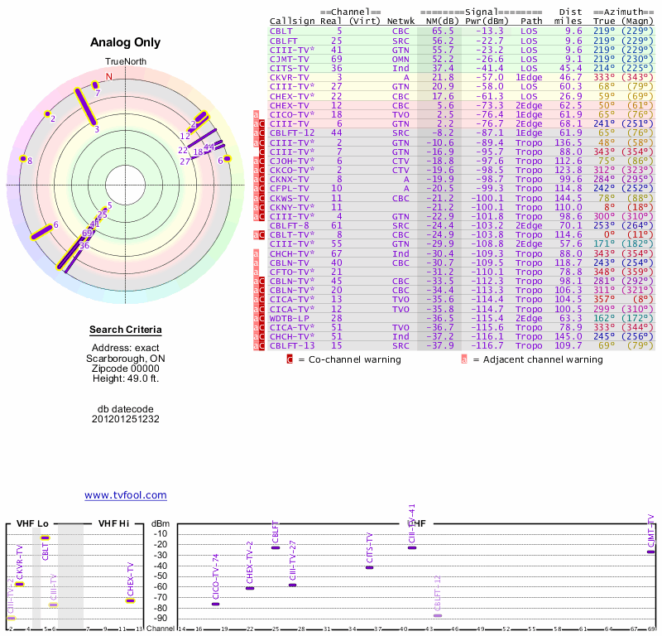The image size is (662, 636).
Task: Click the 214° true azimuth value
Action: [x=604, y=69]
